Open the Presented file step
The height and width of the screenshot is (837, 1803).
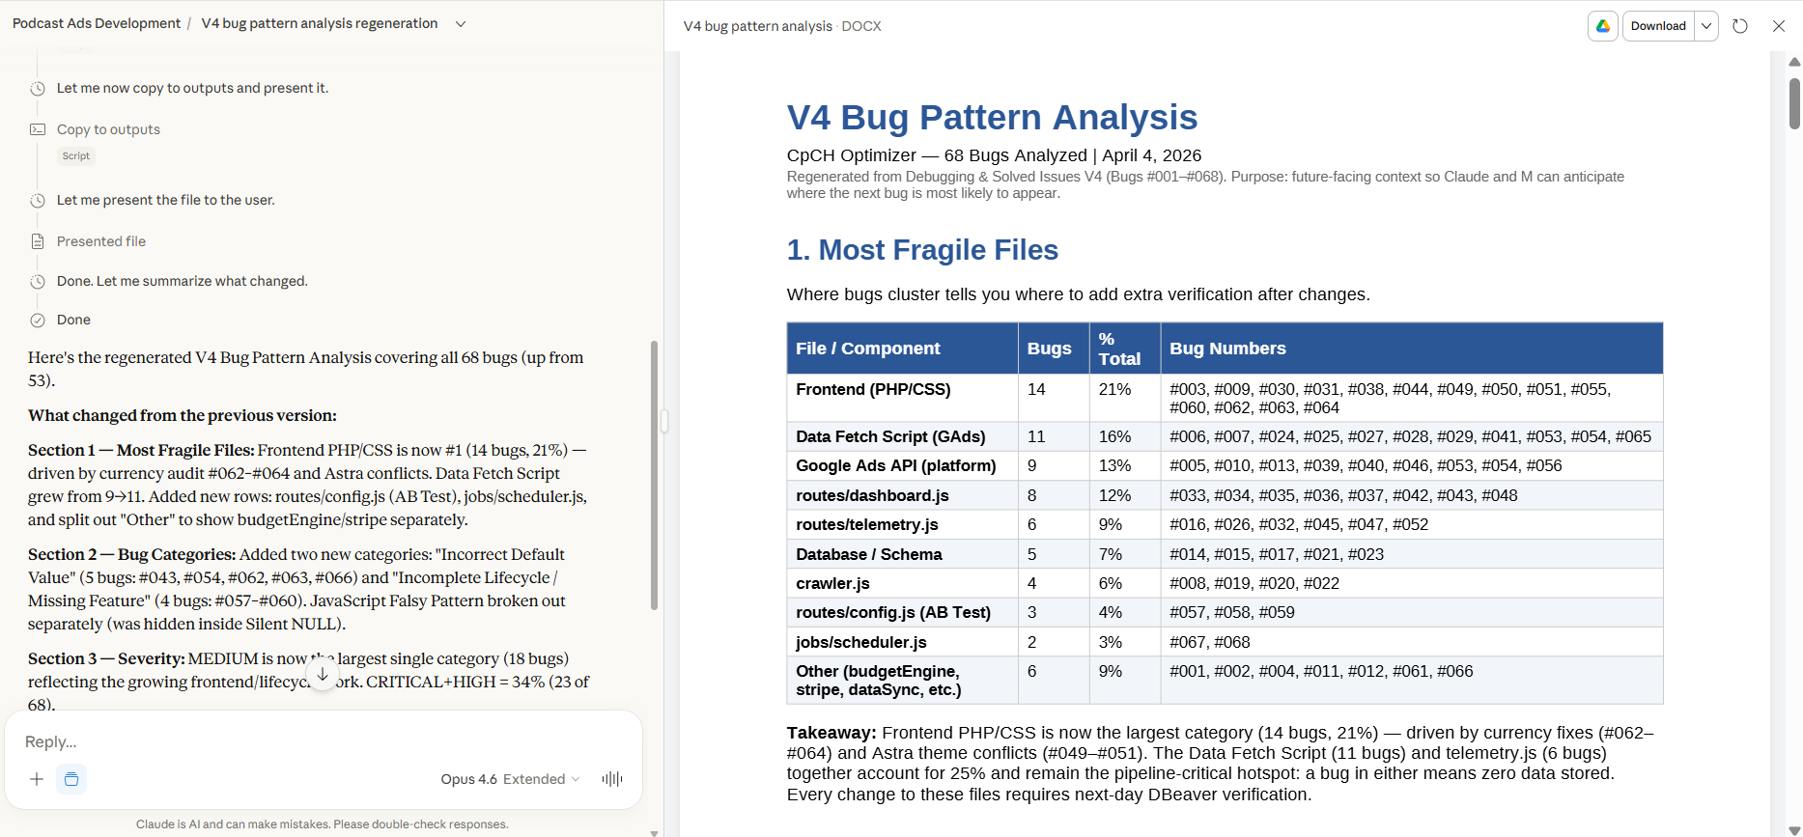pos(101,241)
